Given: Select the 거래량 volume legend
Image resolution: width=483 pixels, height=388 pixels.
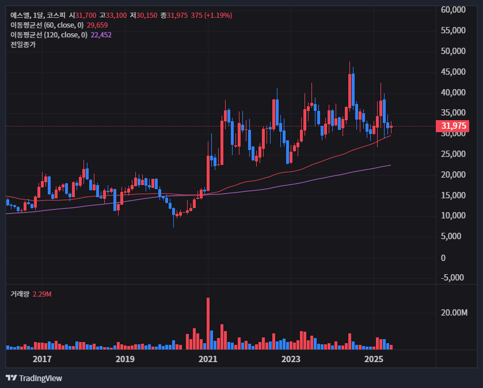Looking at the screenshot, I should (20, 294).
